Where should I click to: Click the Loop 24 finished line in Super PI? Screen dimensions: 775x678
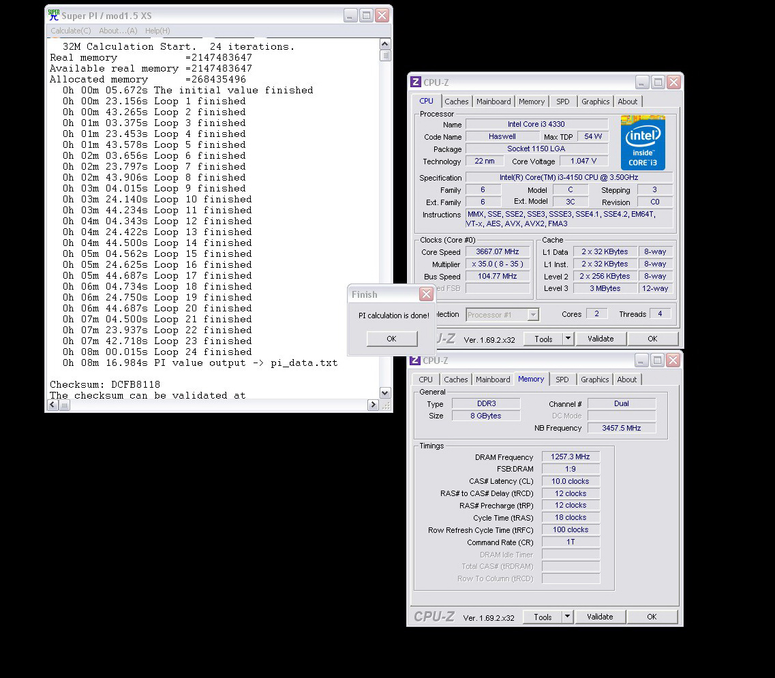(157, 352)
